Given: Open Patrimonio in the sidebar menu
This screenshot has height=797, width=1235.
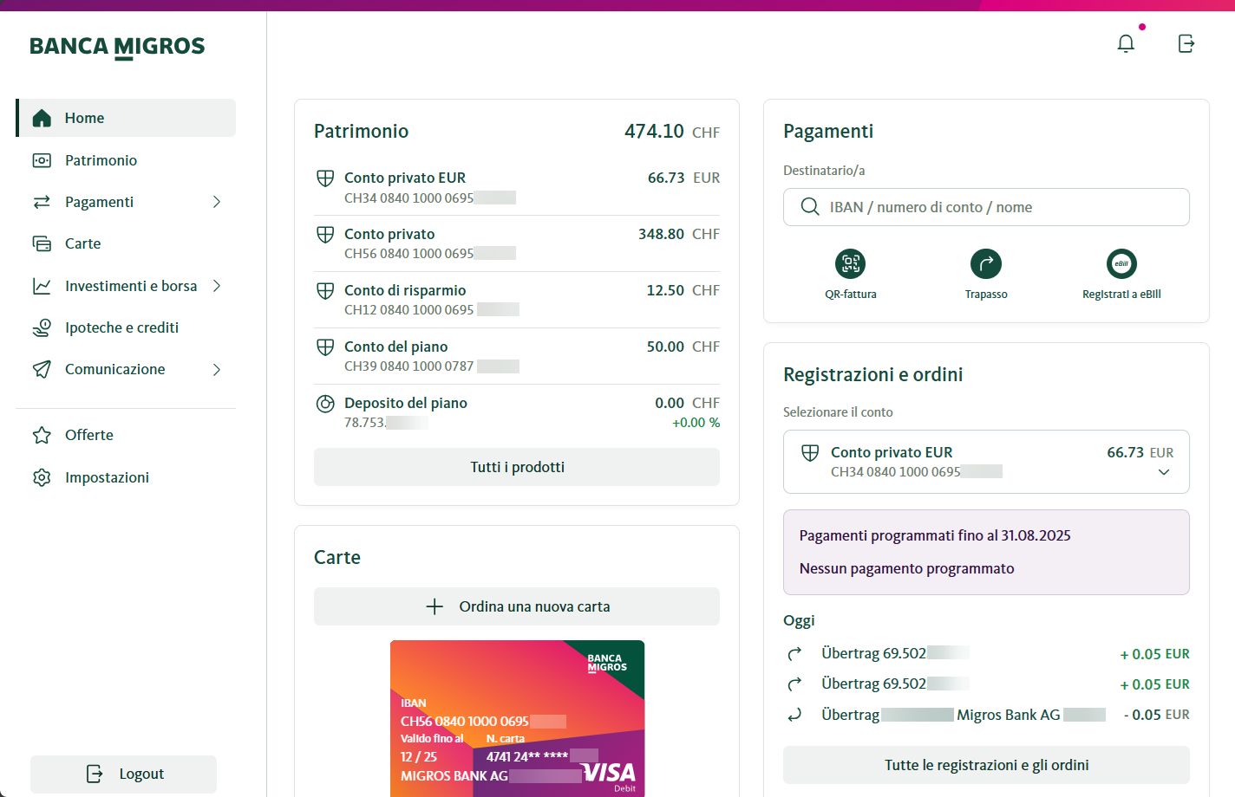Looking at the screenshot, I should point(127,160).
